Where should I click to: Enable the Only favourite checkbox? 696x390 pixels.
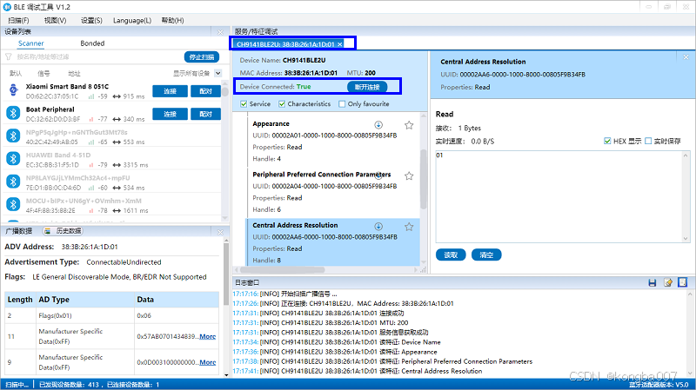(342, 103)
